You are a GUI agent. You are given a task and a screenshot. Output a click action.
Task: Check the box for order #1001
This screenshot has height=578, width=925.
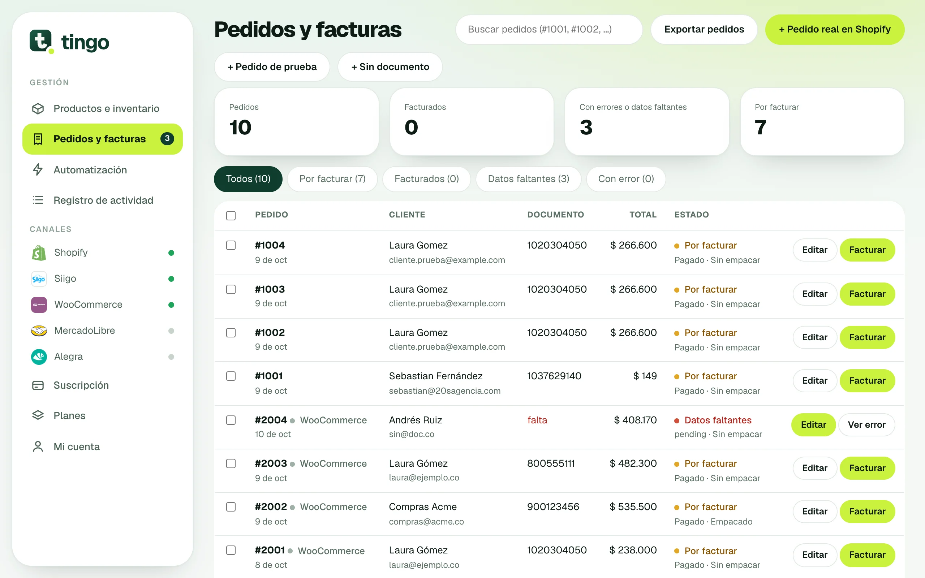pos(231,376)
